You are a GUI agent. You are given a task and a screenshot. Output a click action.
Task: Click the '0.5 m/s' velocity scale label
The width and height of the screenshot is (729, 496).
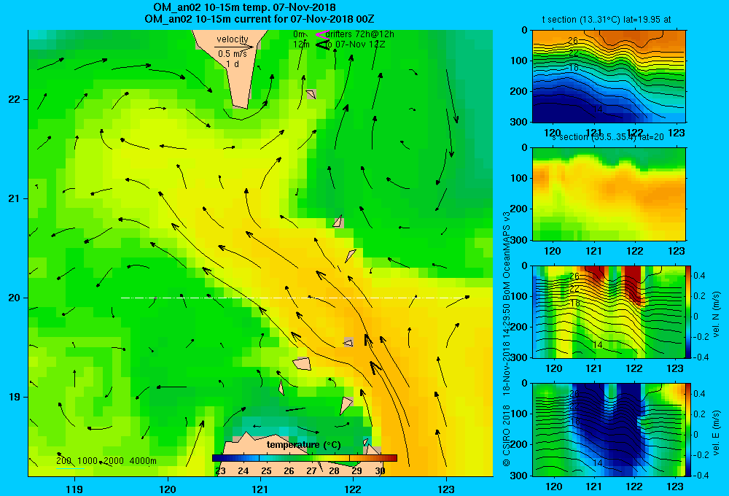tap(233, 55)
